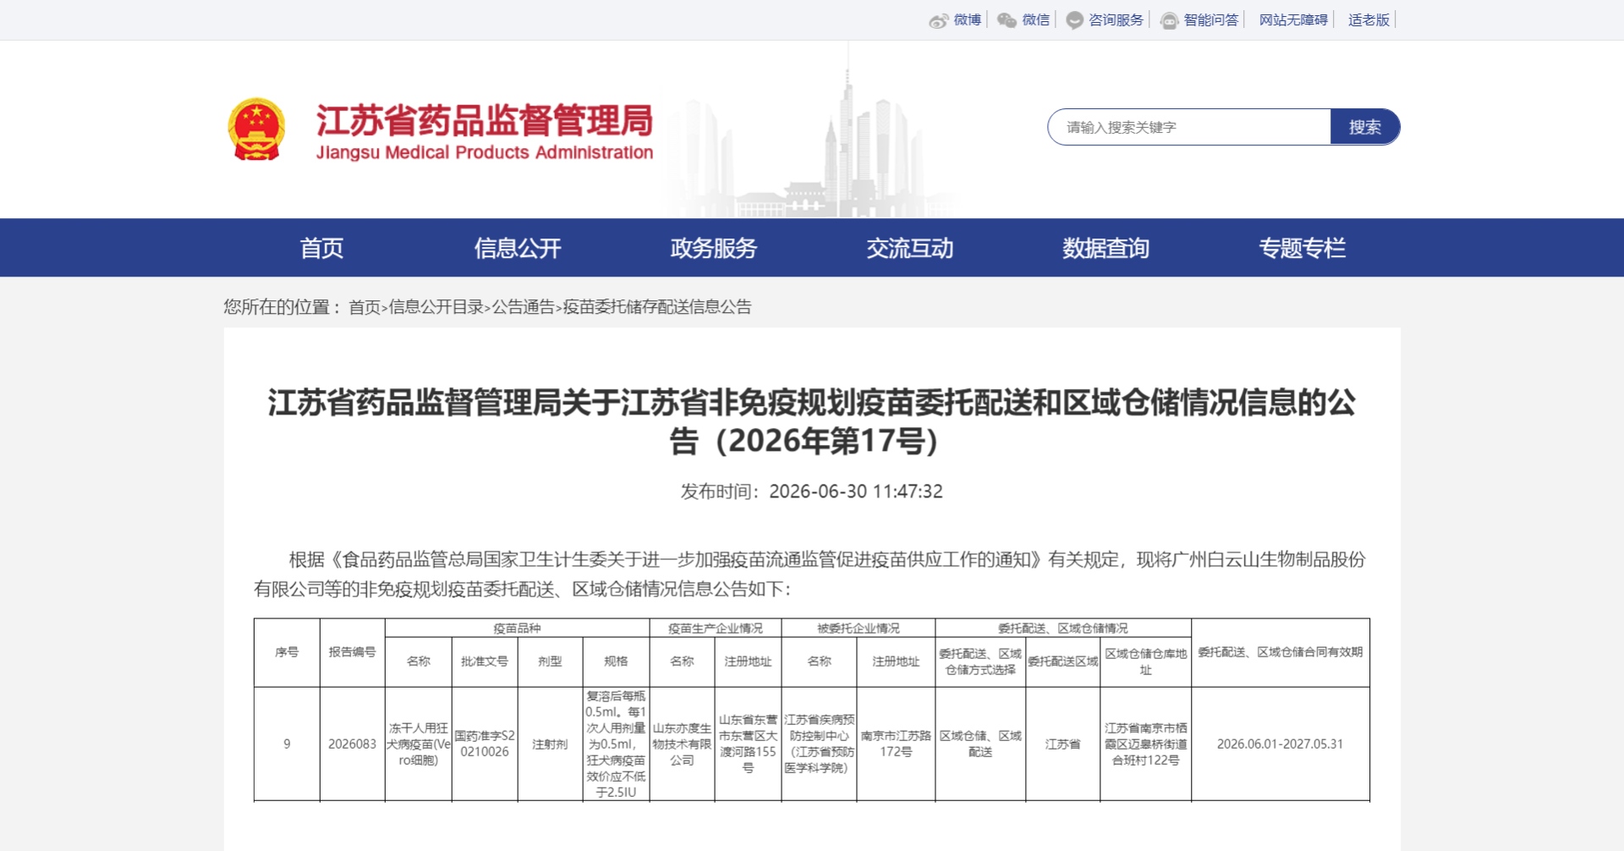
Task: Click the 疫苗生产企业情况 group header
Action: coord(715,629)
